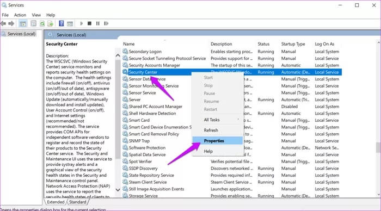This screenshot has height=211, width=381.
Task: Choose Refresh in the context menu
Action: point(218,130)
